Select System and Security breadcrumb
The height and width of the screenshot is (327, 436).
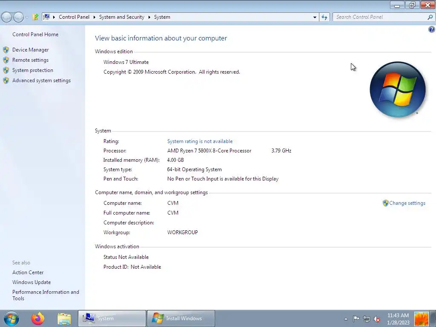121,17
